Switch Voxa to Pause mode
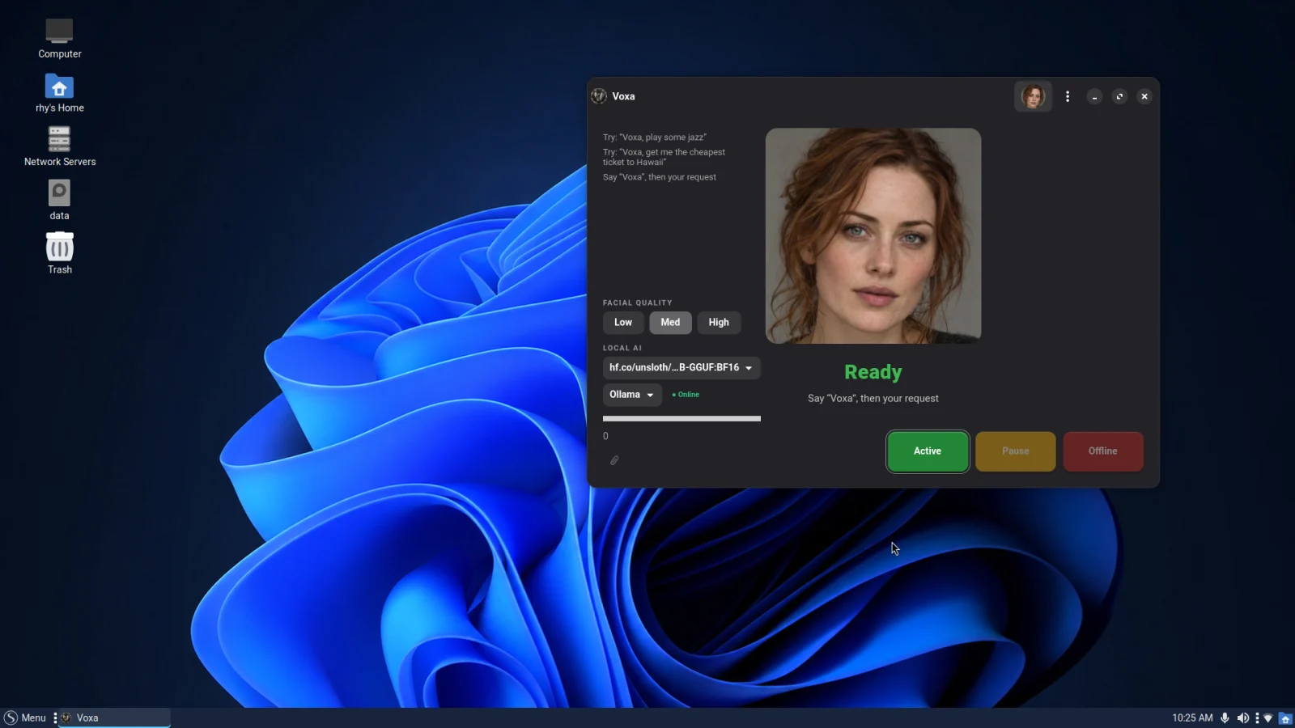 point(1016,451)
